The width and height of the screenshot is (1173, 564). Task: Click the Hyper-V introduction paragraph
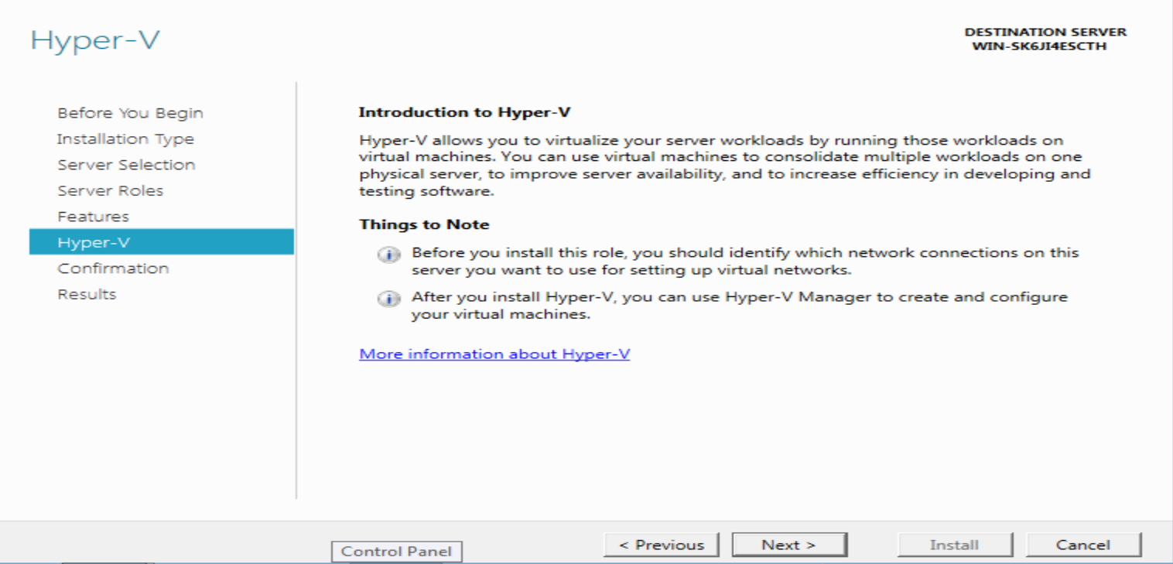(725, 166)
